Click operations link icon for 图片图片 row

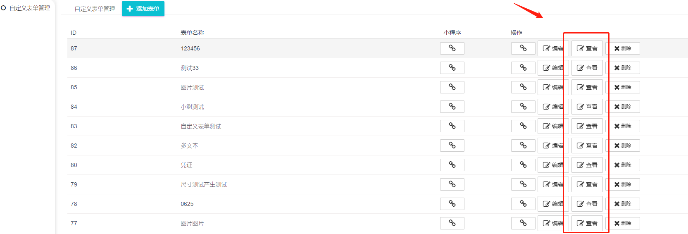[523, 223]
